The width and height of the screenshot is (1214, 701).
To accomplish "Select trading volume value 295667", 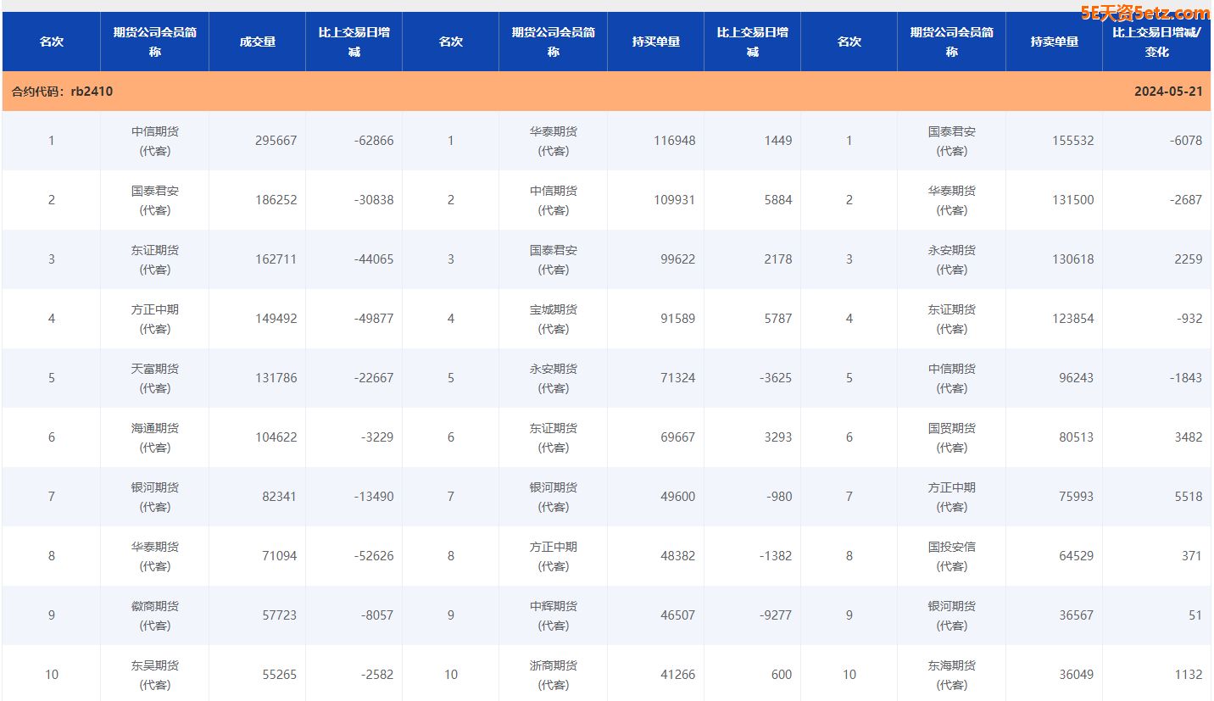I will click(x=276, y=141).
